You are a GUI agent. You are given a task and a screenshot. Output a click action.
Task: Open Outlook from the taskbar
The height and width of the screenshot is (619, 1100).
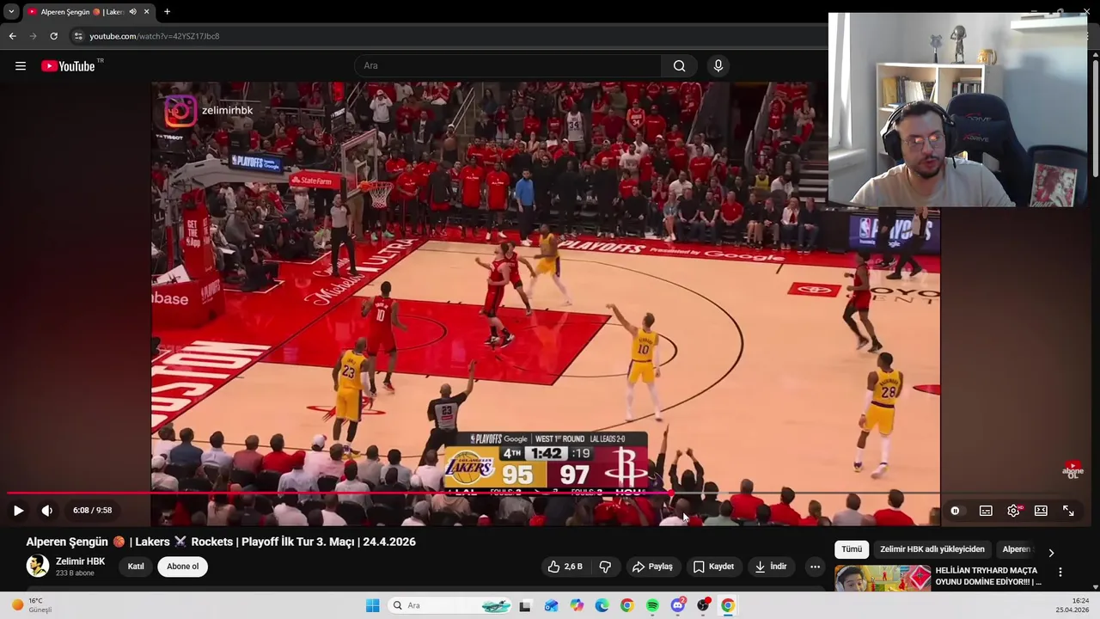click(551, 606)
